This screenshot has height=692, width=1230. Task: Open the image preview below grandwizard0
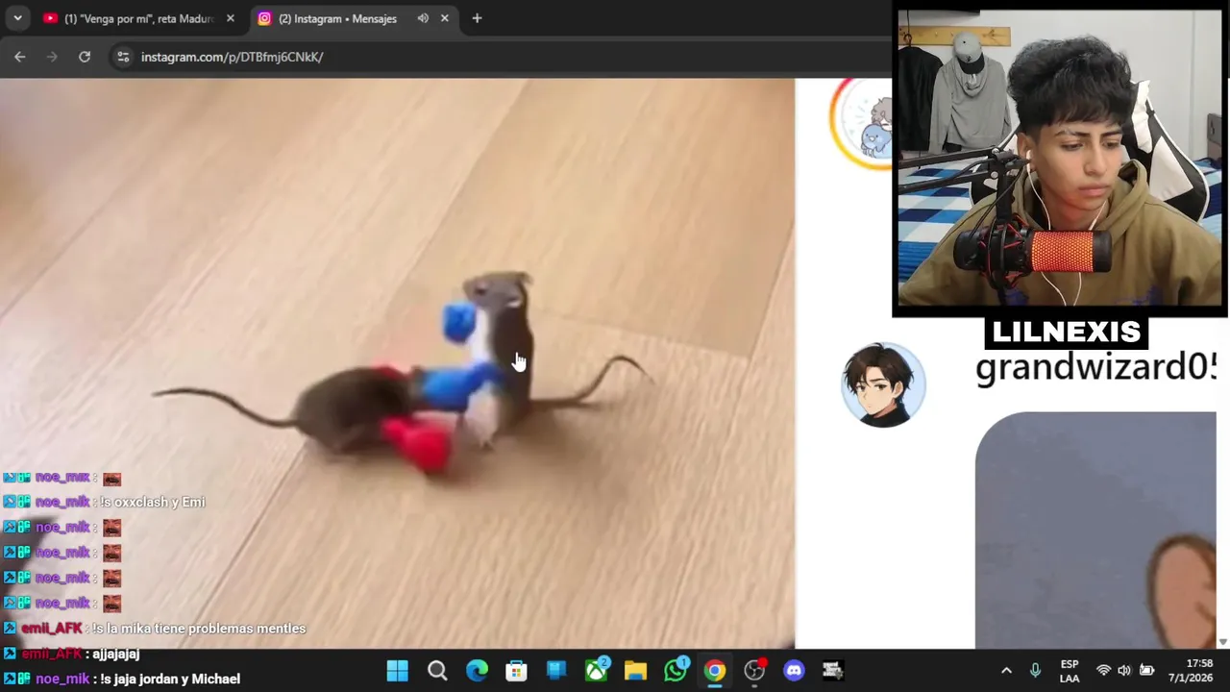[x=1095, y=531]
